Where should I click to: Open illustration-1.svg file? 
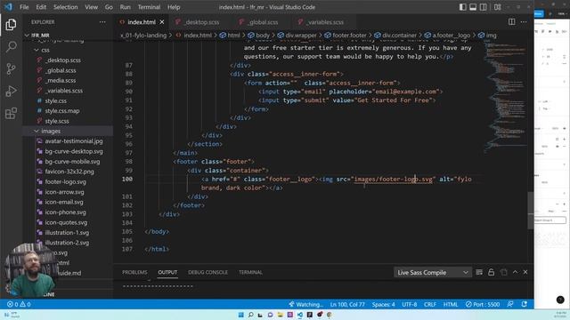pos(67,233)
